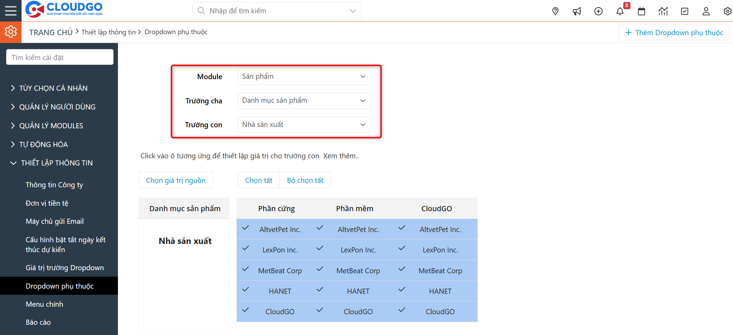Viewport: 733px width, 335px height.
Task: Open the analytics chart icon
Action: (663, 11)
